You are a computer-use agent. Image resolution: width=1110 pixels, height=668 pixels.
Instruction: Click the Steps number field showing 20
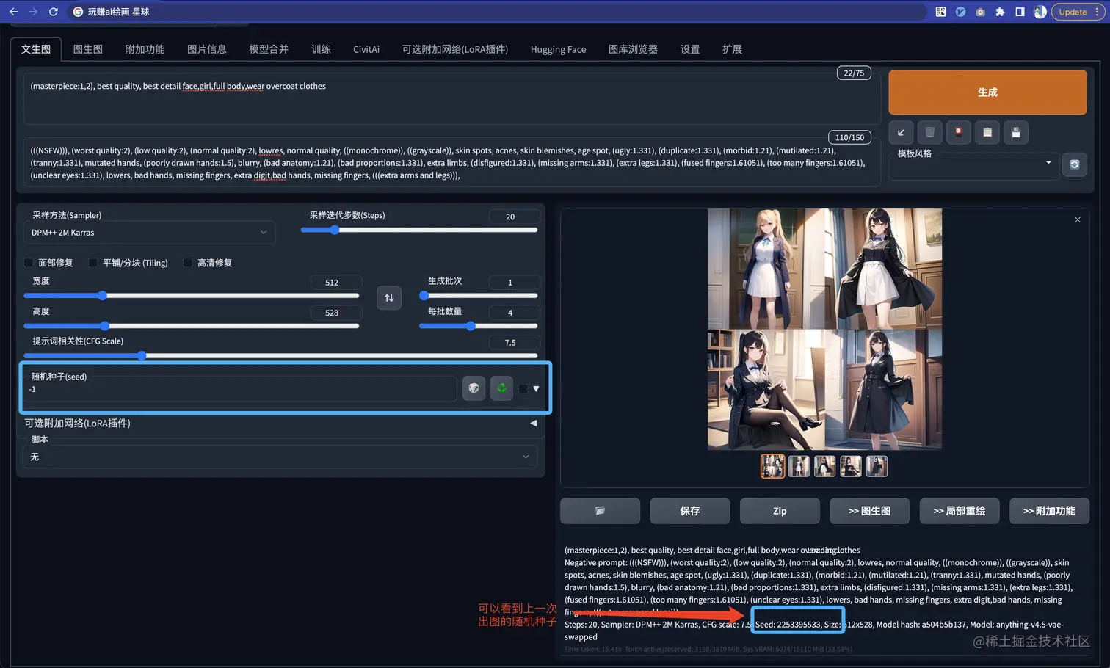click(515, 217)
